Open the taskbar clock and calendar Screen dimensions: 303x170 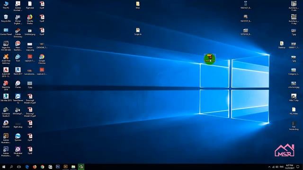tap(289, 167)
